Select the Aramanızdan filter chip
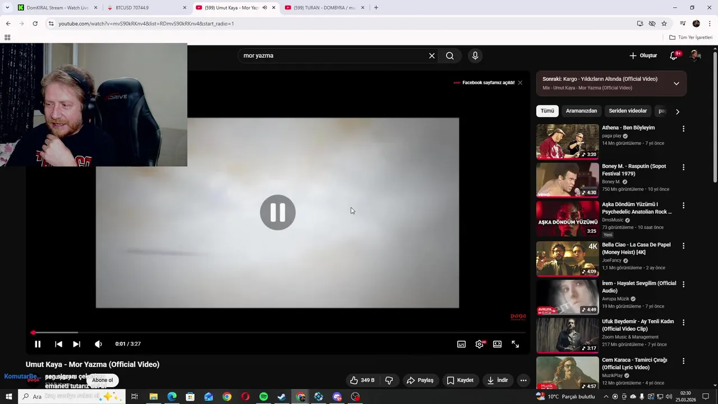 (581, 111)
